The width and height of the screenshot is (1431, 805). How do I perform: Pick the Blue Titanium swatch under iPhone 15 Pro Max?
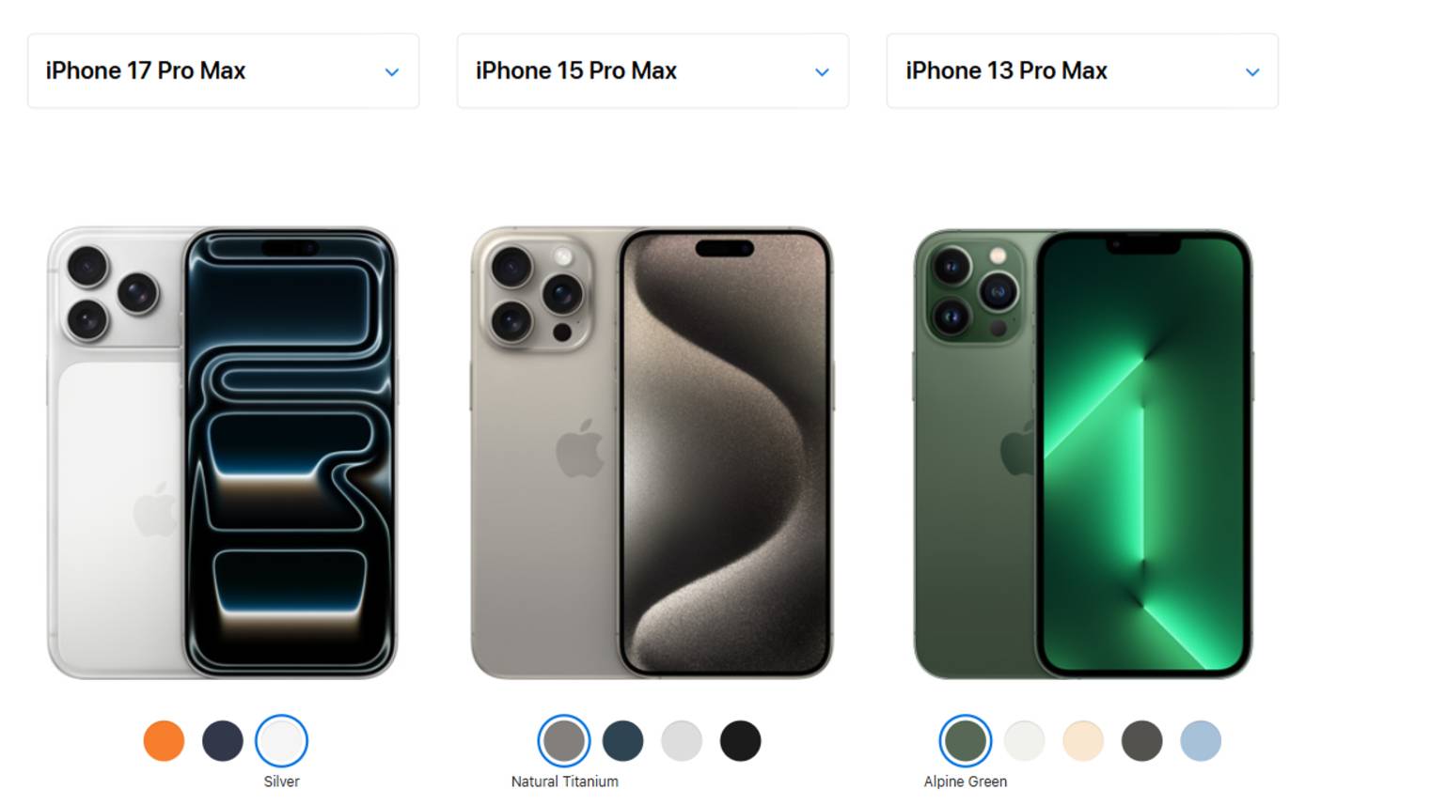click(623, 741)
